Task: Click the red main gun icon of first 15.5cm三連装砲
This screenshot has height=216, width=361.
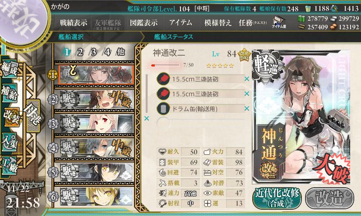Action: [x=163, y=79]
